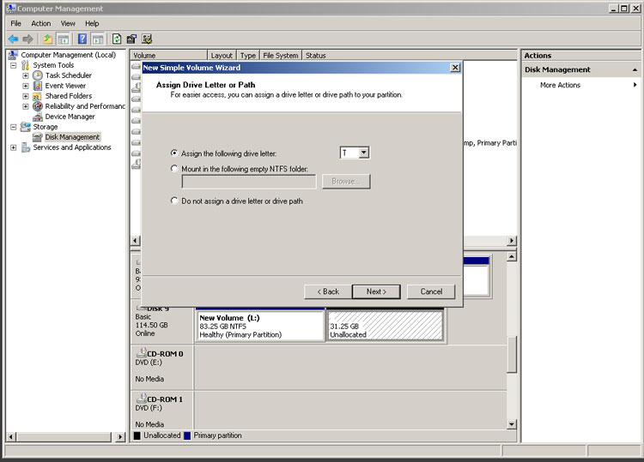Cancel the New Simple Volume Wizard
644x462 pixels.
[x=431, y=291]
